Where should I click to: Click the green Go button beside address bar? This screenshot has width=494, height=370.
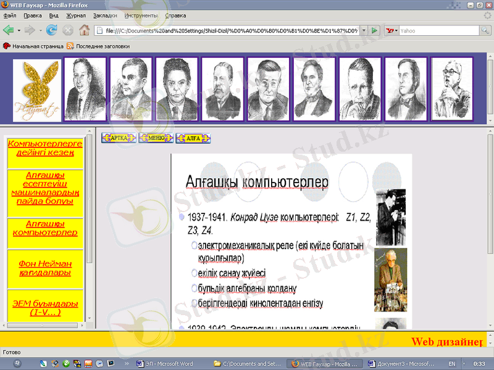tap(374, 30)
